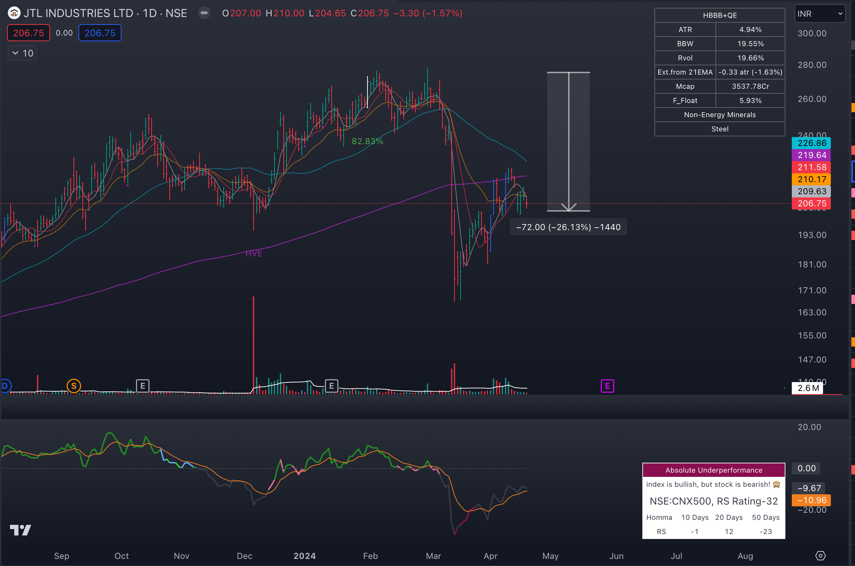Open the chart settings gear icon
This screenshot has height=566, width=855.
[x=820, y=556]
